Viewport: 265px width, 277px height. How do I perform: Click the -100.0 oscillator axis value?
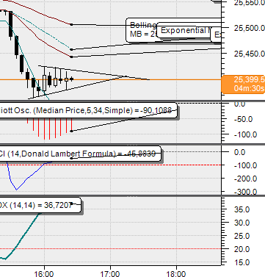coord(245,134)
